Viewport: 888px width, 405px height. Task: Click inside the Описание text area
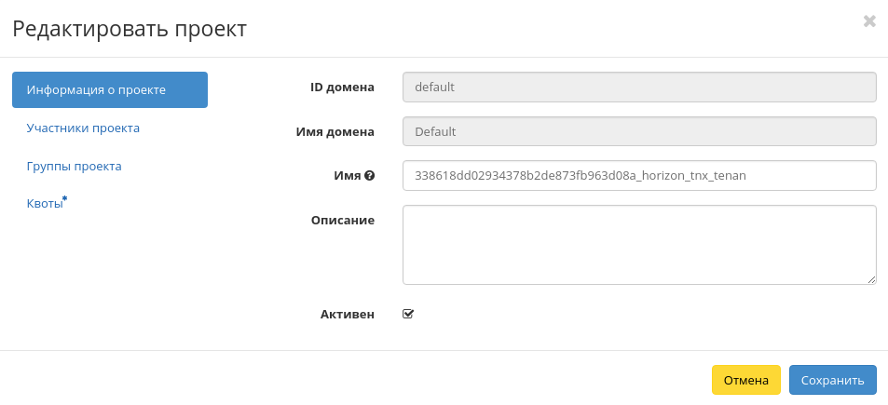point(639,244)
